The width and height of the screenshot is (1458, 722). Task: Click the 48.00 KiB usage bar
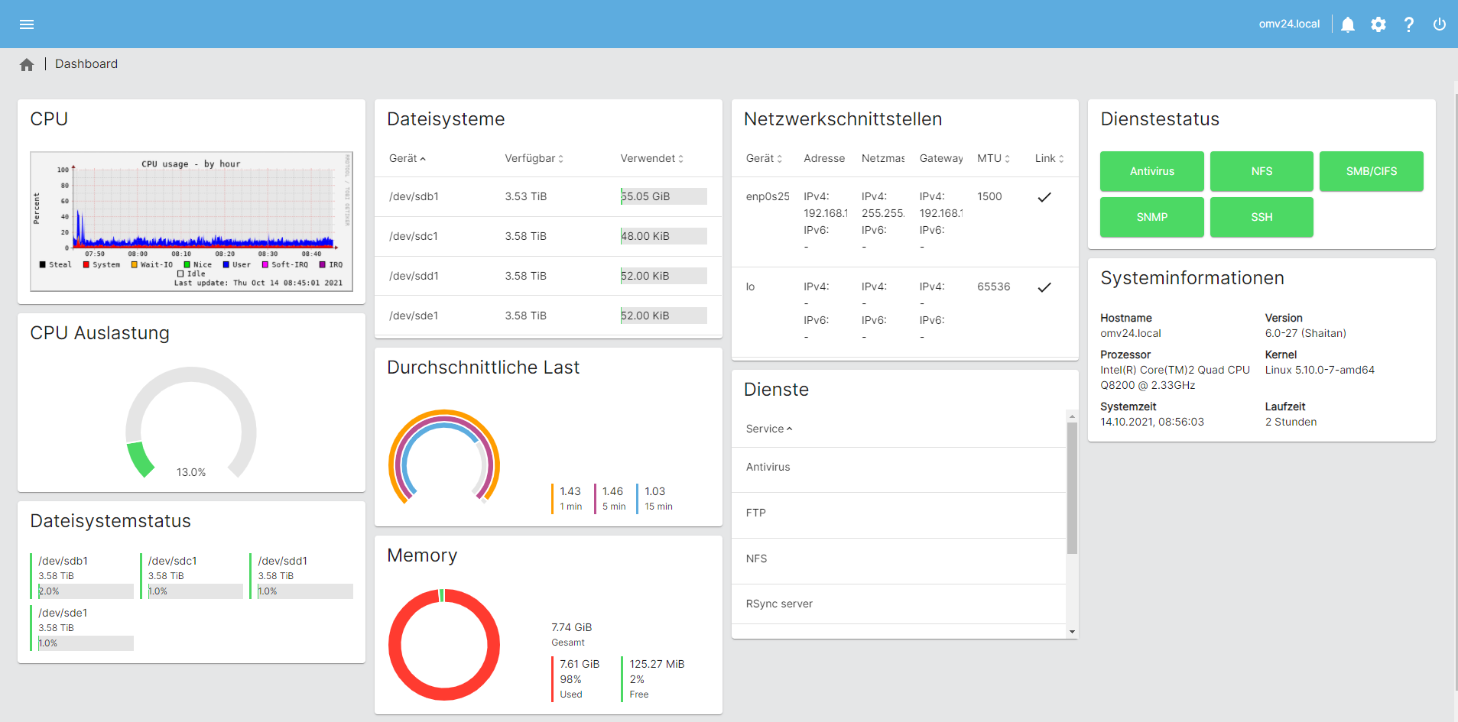tap(664, 236)
